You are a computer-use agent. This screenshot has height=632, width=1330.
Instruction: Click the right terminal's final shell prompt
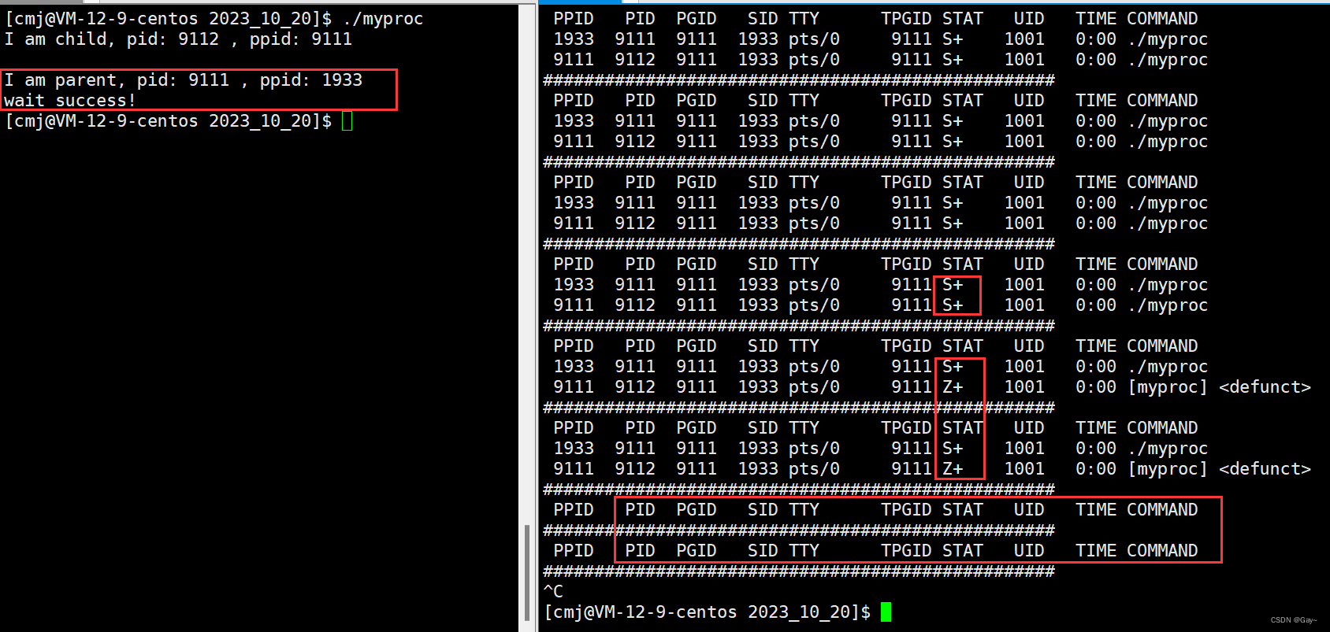pos(708,612)
